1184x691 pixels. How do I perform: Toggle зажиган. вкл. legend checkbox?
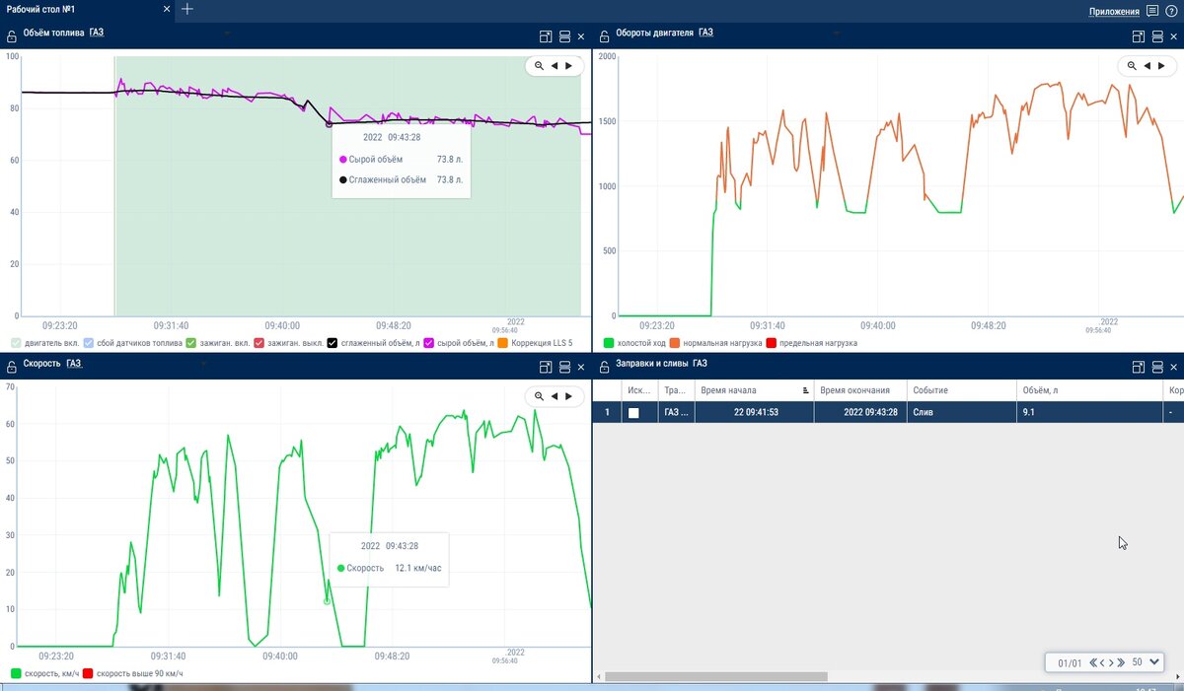[x=191, y=343]
